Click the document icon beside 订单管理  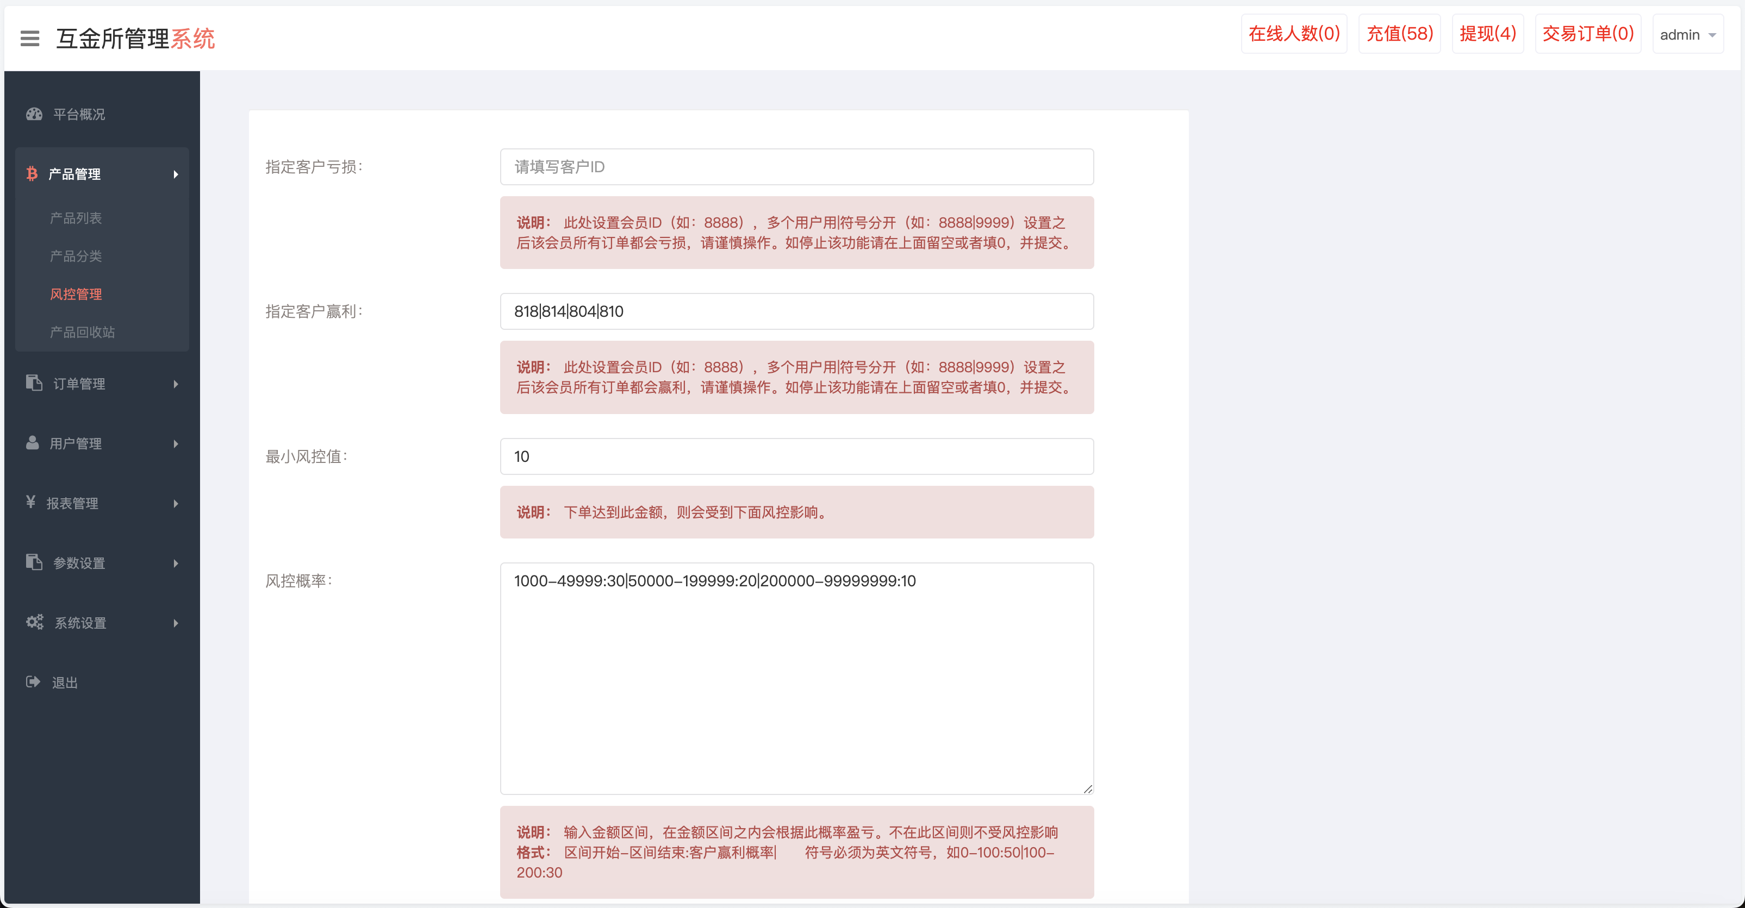[x=34, y=383]
